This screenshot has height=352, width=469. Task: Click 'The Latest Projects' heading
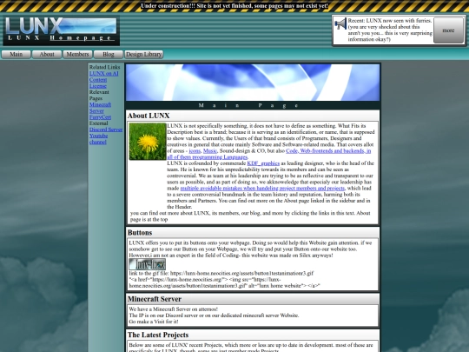point(158,335)
